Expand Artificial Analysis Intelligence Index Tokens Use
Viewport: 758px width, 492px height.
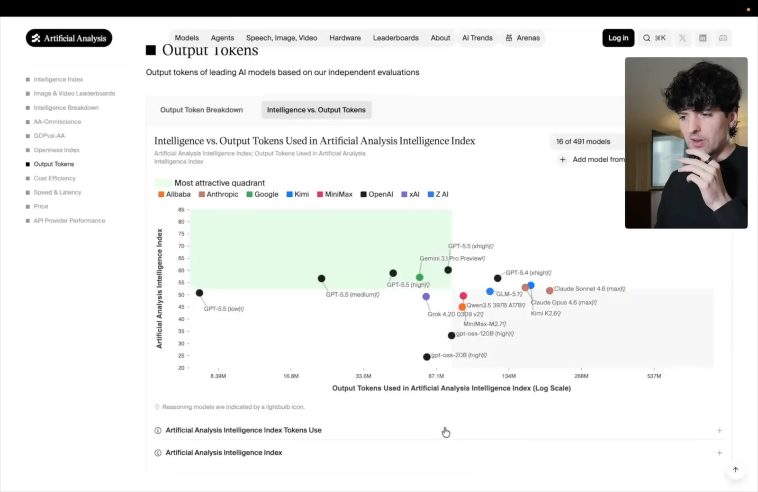click(438, 430)
